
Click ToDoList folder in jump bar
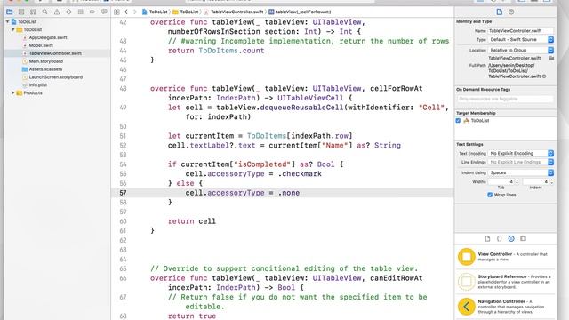(186, 12)
